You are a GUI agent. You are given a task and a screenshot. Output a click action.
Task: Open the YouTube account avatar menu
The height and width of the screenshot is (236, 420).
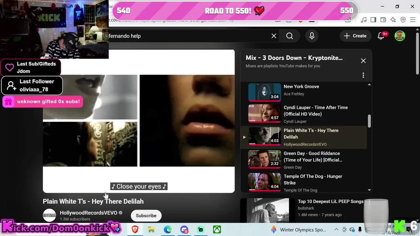(x=400, y=36)
